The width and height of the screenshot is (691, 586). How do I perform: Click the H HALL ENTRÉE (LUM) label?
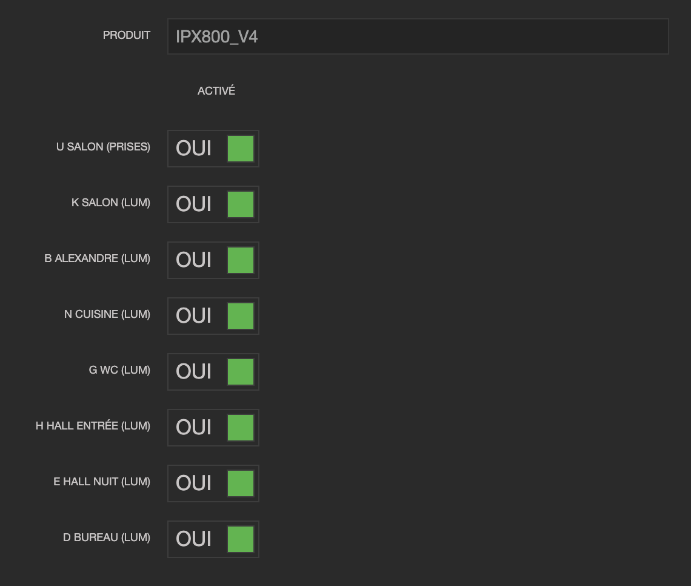pyautogui.click(x=93, y=426)
